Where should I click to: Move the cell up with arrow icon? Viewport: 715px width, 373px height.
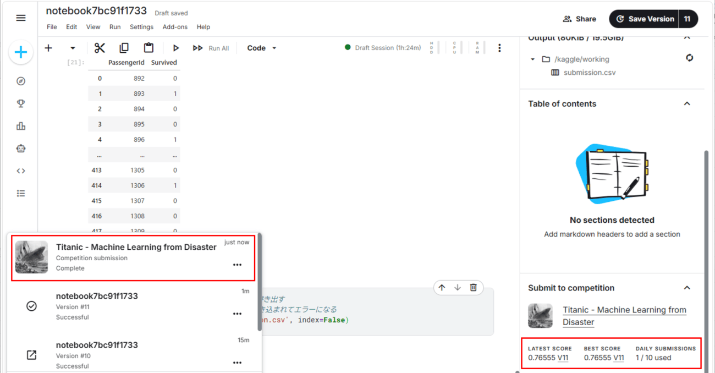pos(442,288)
